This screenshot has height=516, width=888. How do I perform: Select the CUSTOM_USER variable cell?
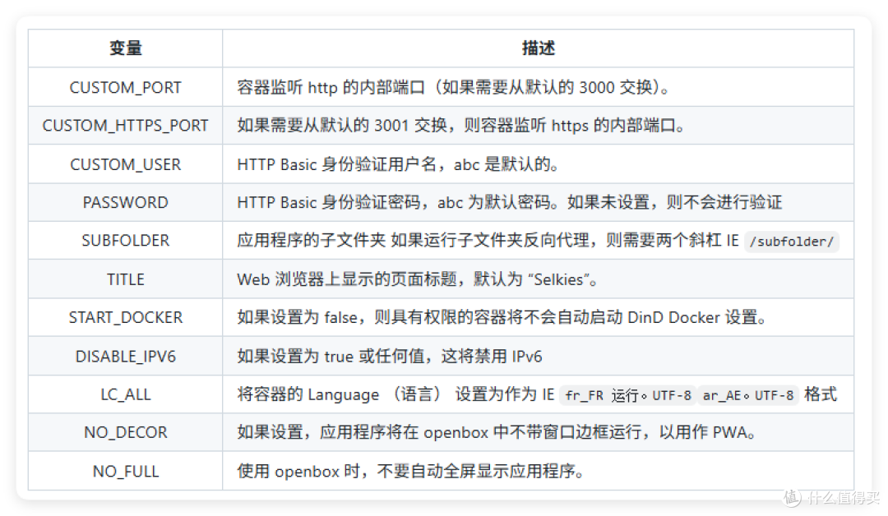point(125,164)
